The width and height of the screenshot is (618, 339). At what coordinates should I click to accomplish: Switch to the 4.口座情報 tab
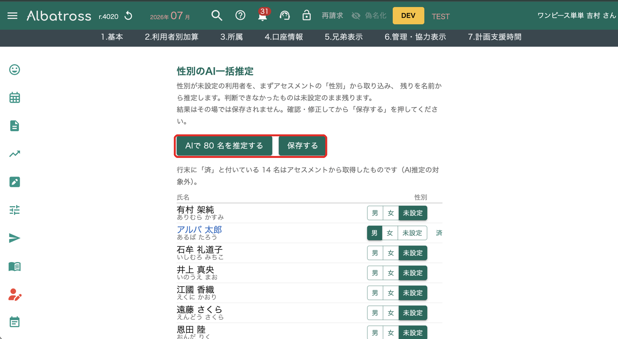284,37
